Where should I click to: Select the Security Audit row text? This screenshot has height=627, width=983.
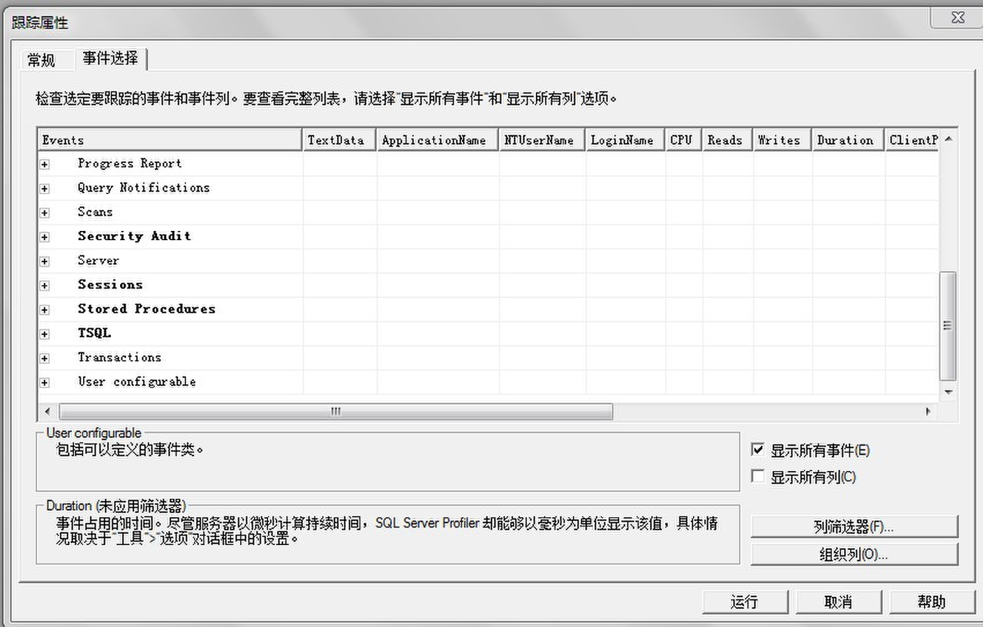tap(134, 236)
